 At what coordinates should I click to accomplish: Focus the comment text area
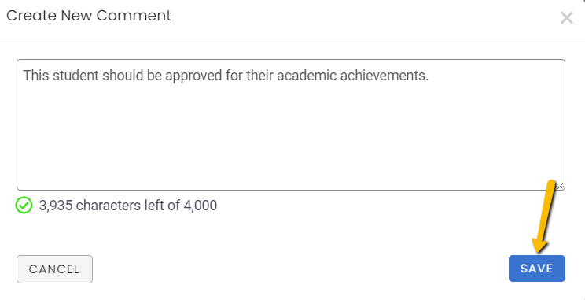click(x=291, y=124)
